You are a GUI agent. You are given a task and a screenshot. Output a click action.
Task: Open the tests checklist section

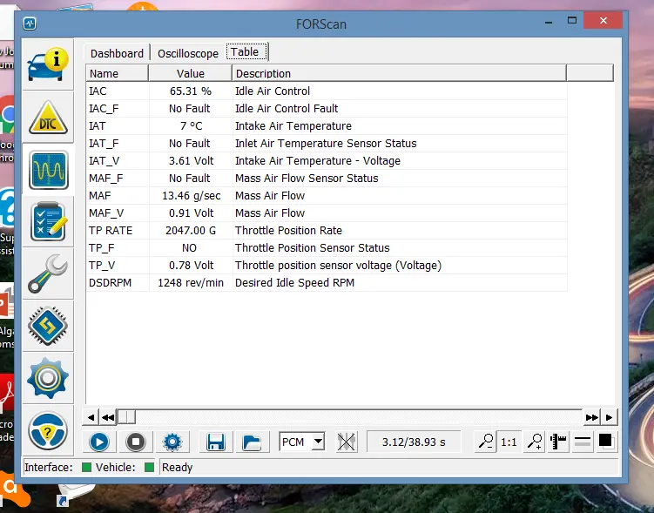coord(48,221)
